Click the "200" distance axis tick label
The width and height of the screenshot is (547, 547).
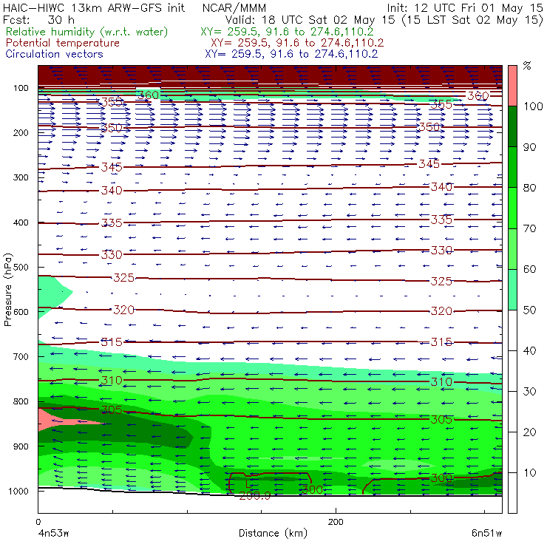tap(336, 522)
